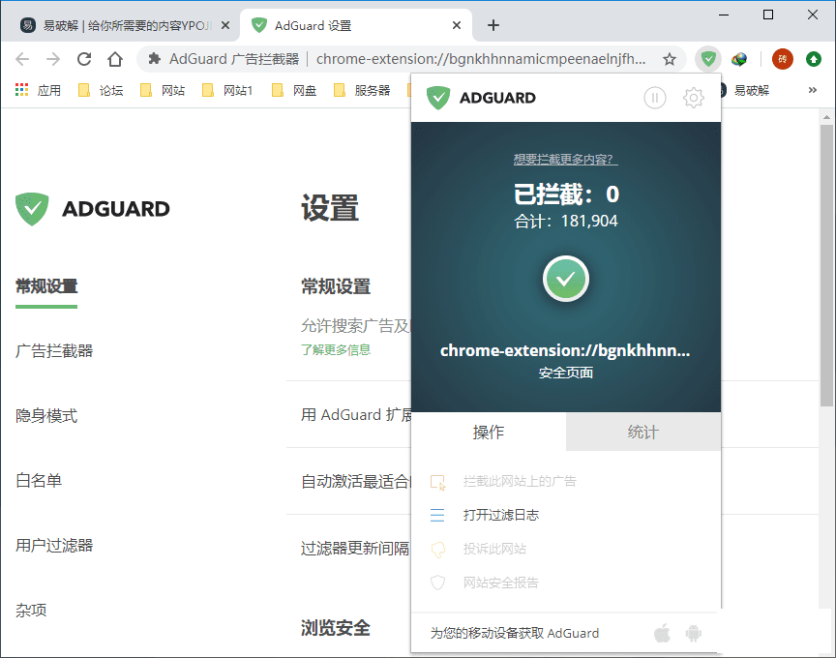The height and width of the screenshot is (658, 836).
Task: Click the Apple iOS download icon
Action: (x=662, y=633)
